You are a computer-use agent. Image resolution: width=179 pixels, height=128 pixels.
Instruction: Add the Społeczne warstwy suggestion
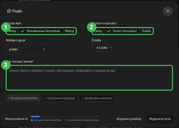coord(97,98)
